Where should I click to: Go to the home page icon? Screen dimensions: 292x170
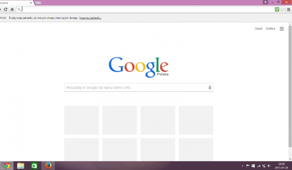pos(12,9)
